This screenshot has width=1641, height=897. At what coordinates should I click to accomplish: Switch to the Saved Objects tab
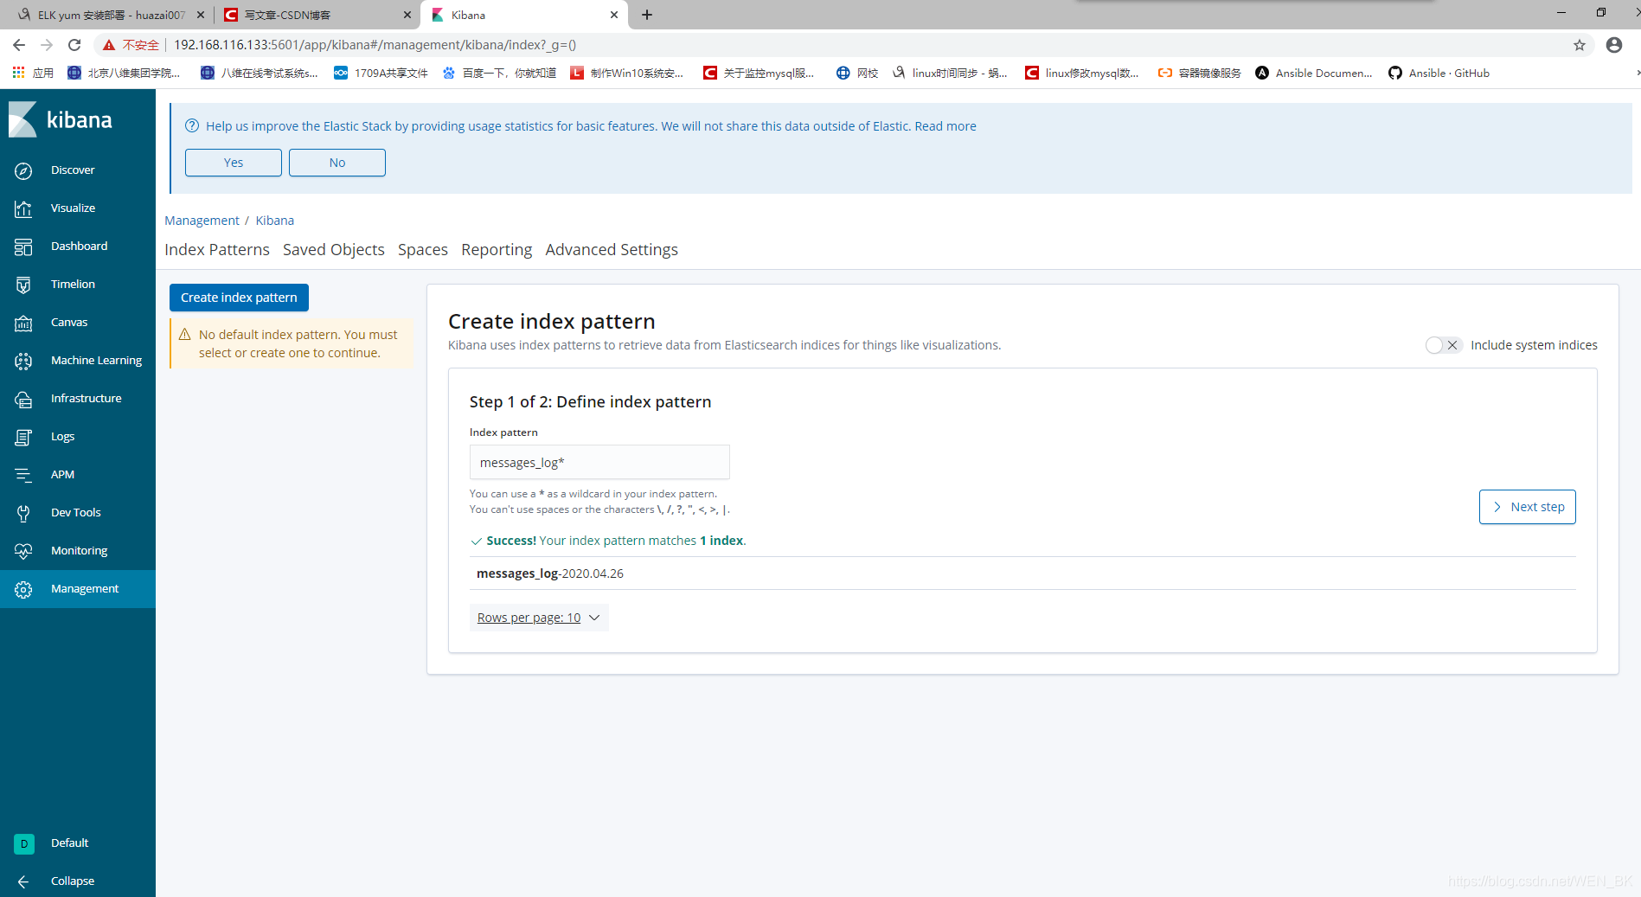[x=334, y=250]
